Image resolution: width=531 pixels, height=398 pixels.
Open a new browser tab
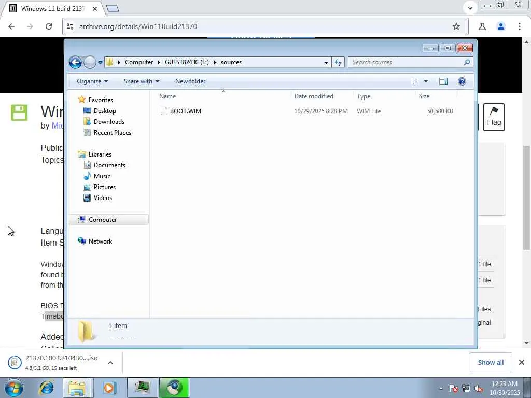113,8
